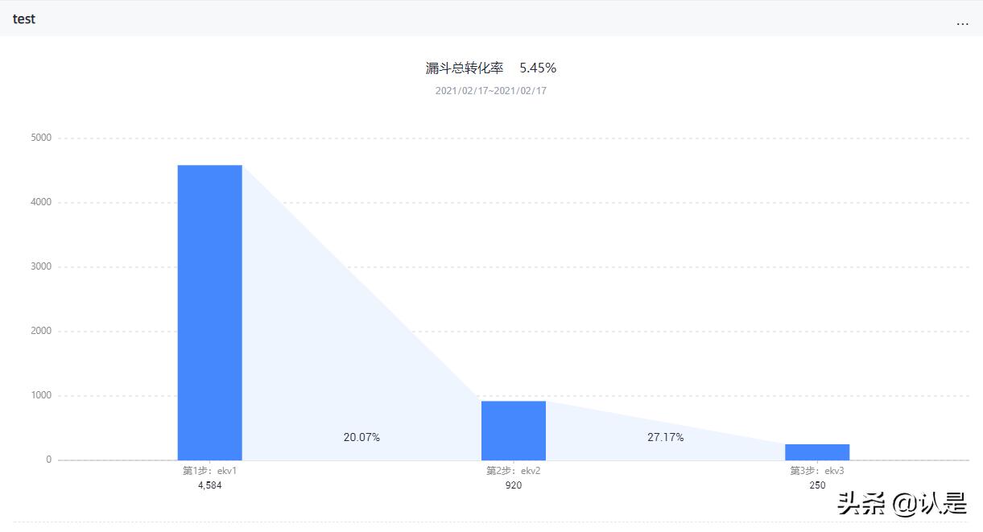Open the more options (...) menu
Image resolution: width=983 pixels, height=532 pixels.
coord(962,23)
